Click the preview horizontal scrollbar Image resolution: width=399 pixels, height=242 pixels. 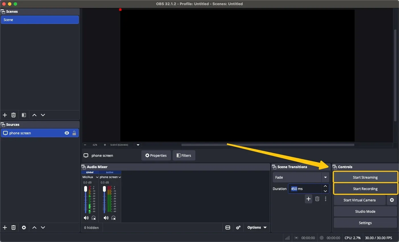point(268,145)
